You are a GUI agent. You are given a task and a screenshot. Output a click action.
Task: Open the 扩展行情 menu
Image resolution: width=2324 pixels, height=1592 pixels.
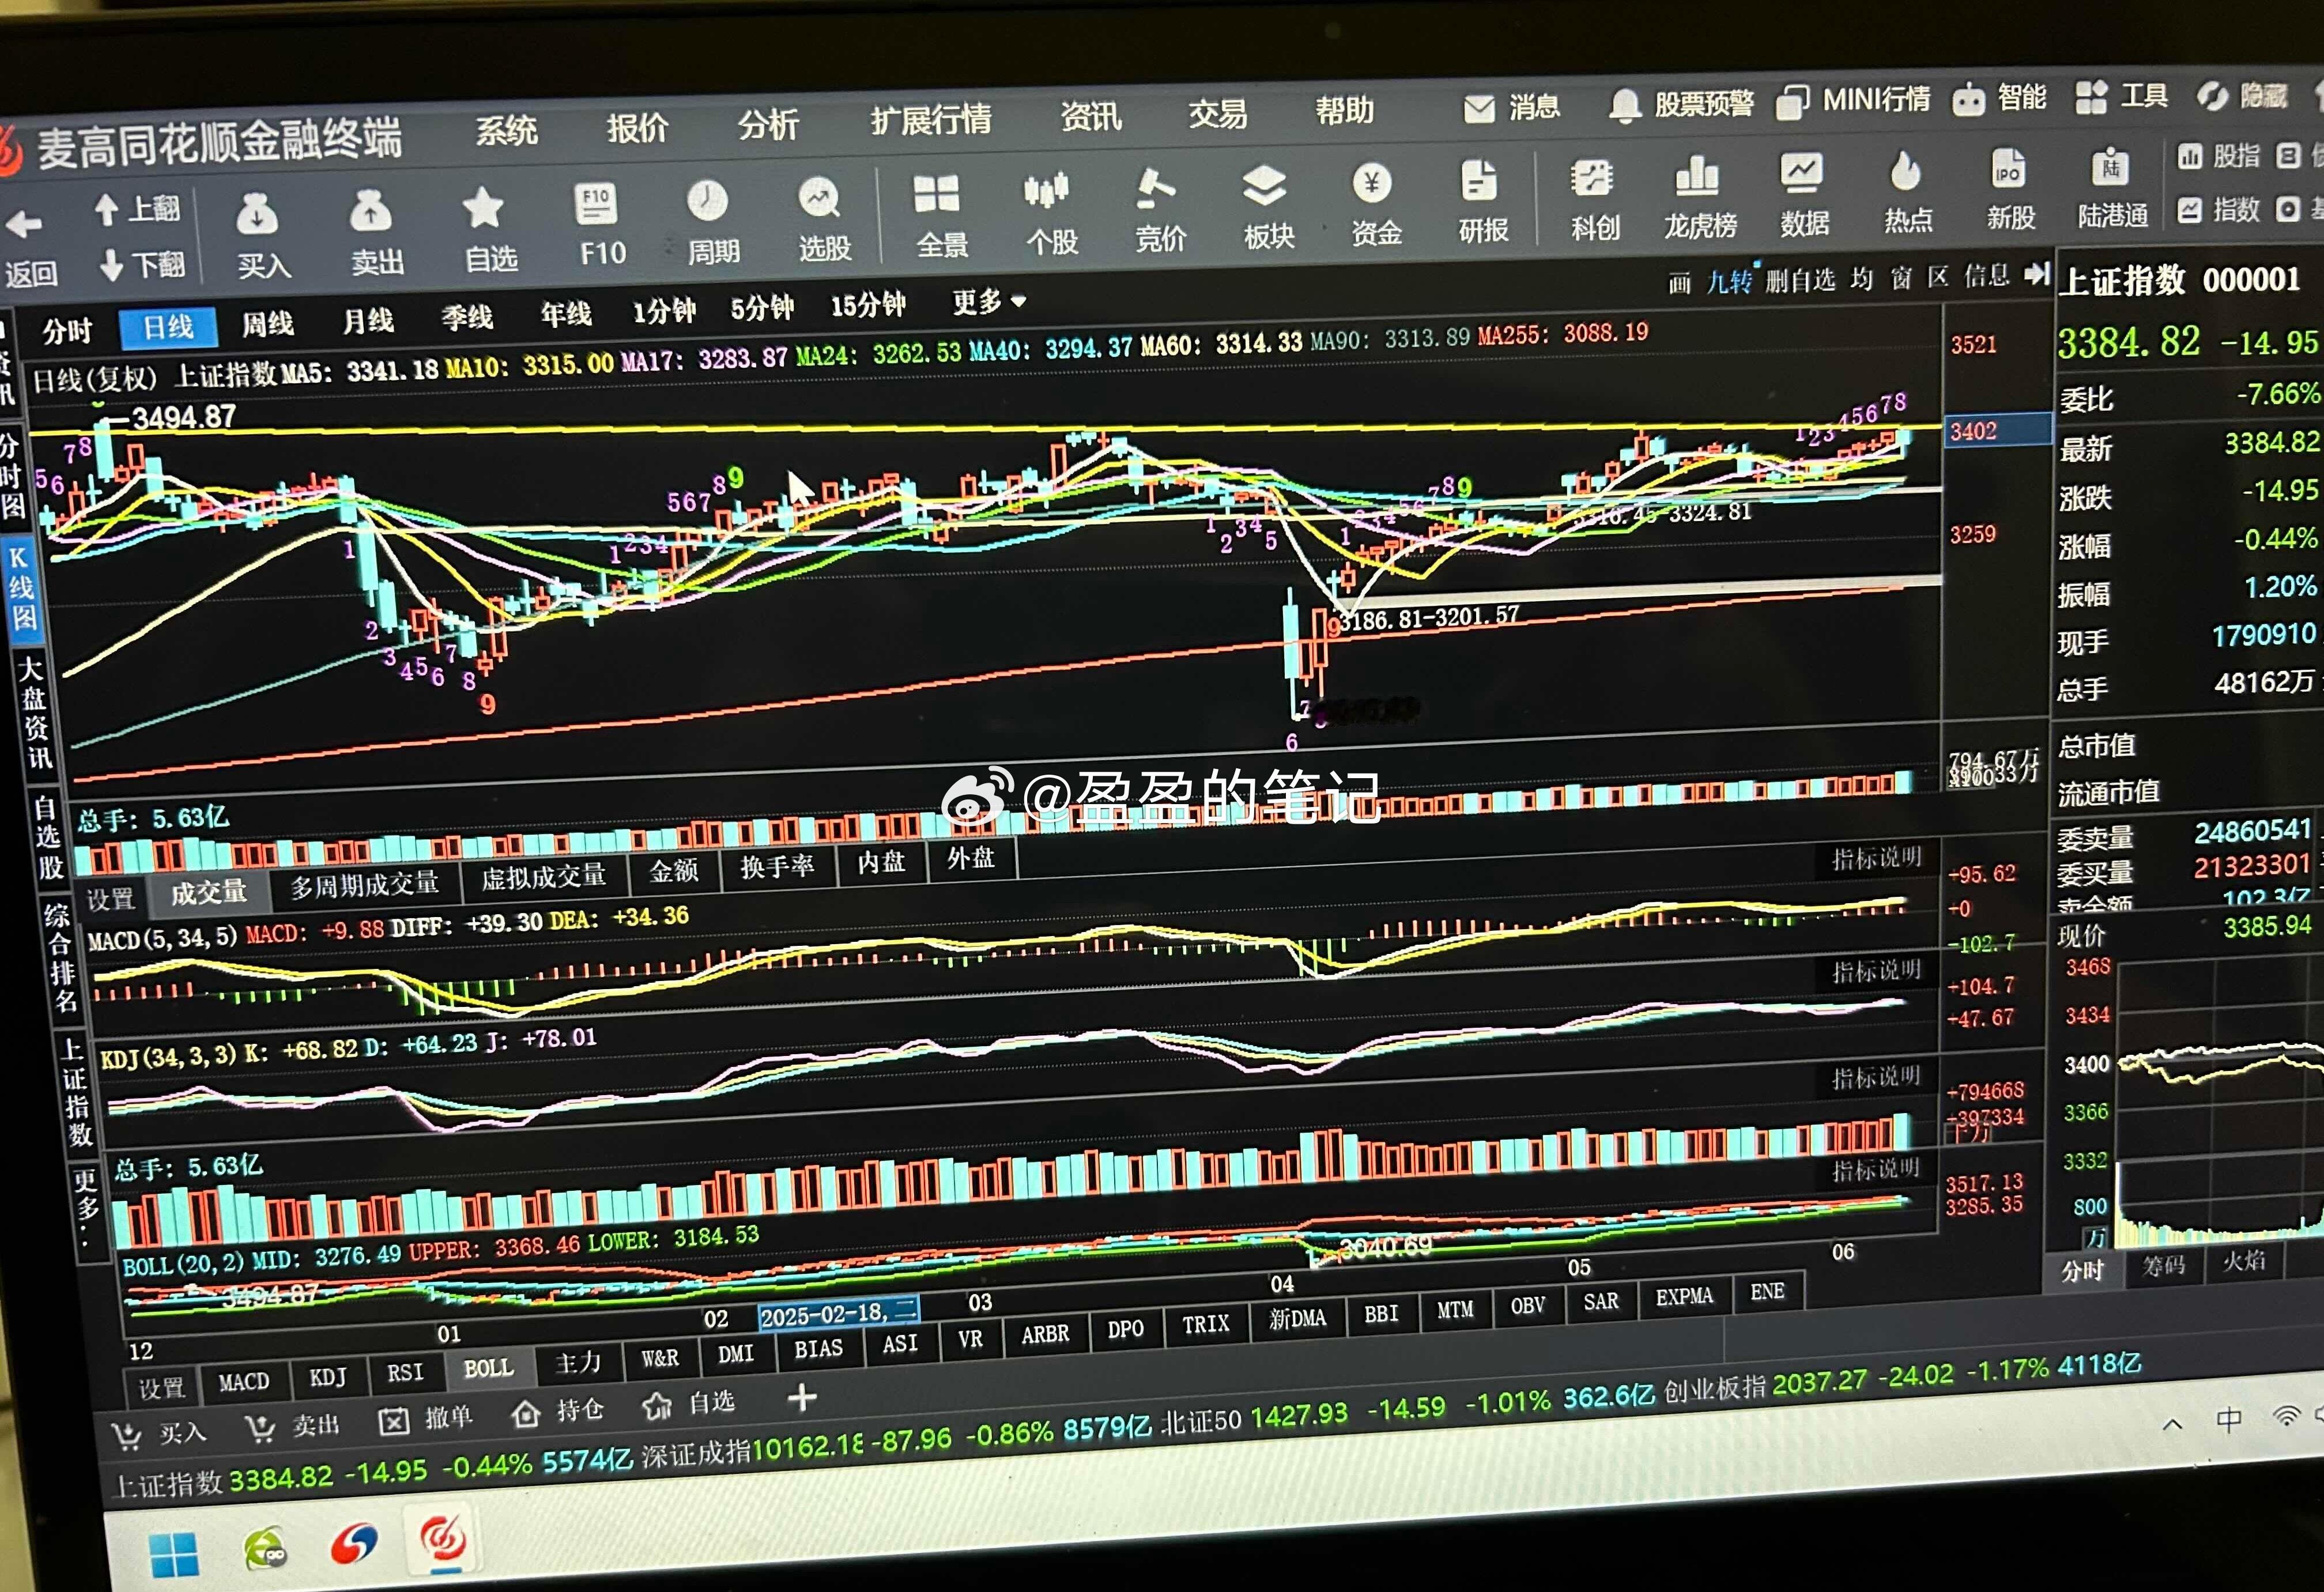click(931, 120)
